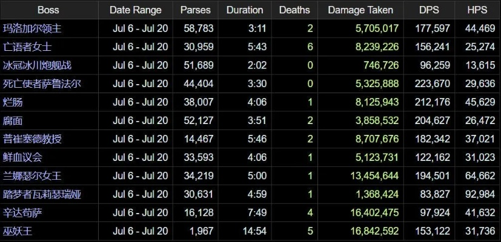Screen dimensions: 501x242
Task: Select the 冰冠冰川炮舰战 encounter link
Action: coord(37,65)
